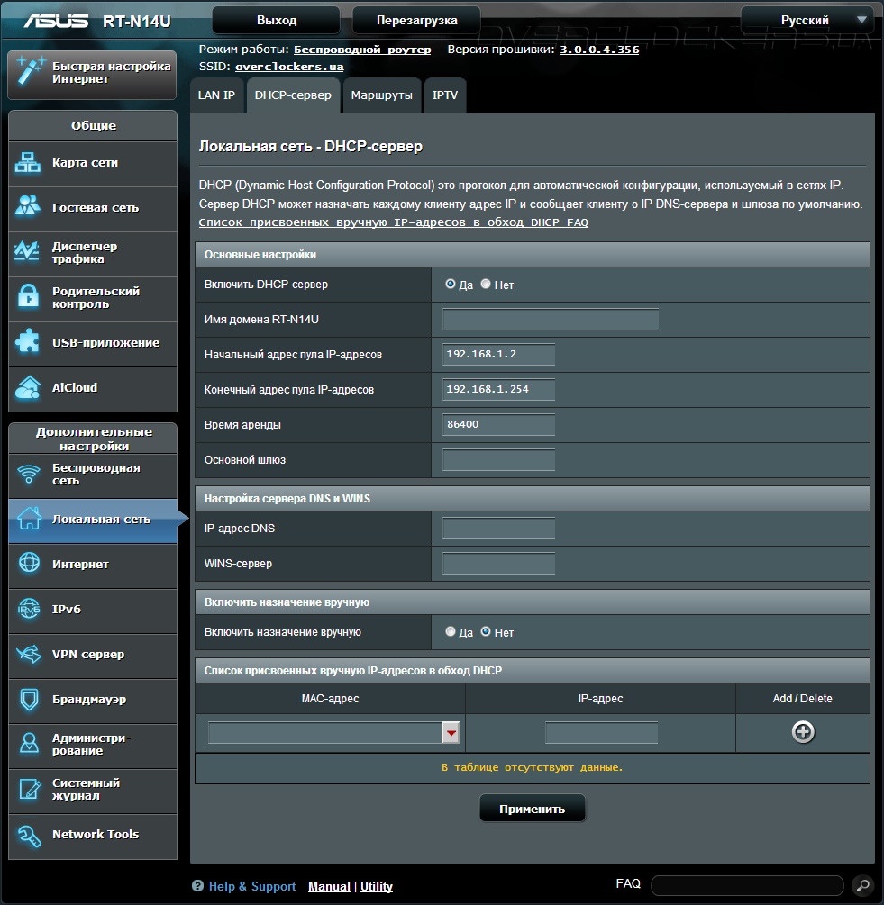Open Диспетчер трафика menu item
Screen dimensions: 884x905
93,253
